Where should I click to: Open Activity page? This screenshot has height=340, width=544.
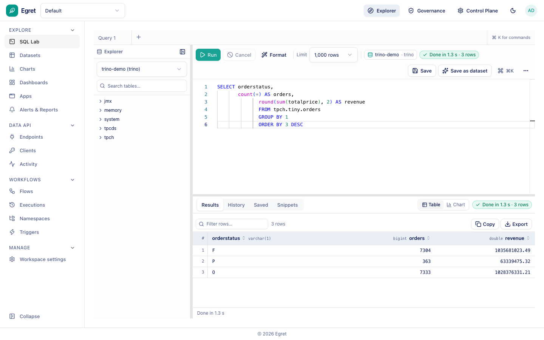point(42,164)
